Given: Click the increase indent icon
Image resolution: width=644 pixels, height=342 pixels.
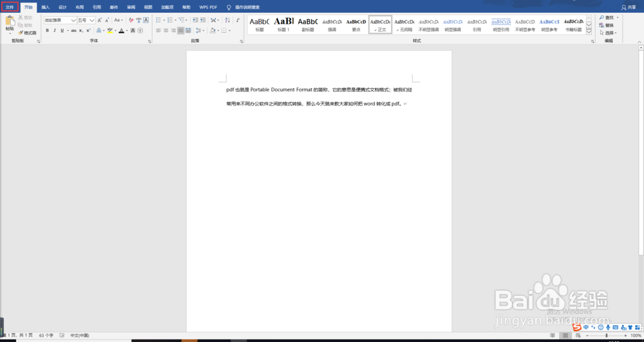Looking at the screenshot, I should click(203, 20).
